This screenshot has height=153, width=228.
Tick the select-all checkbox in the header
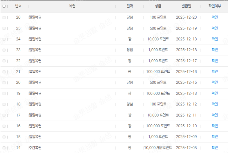pyautogui.click(x=4, y=6)
